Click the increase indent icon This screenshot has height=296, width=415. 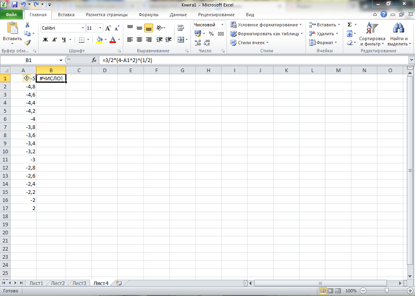point(168,40)
